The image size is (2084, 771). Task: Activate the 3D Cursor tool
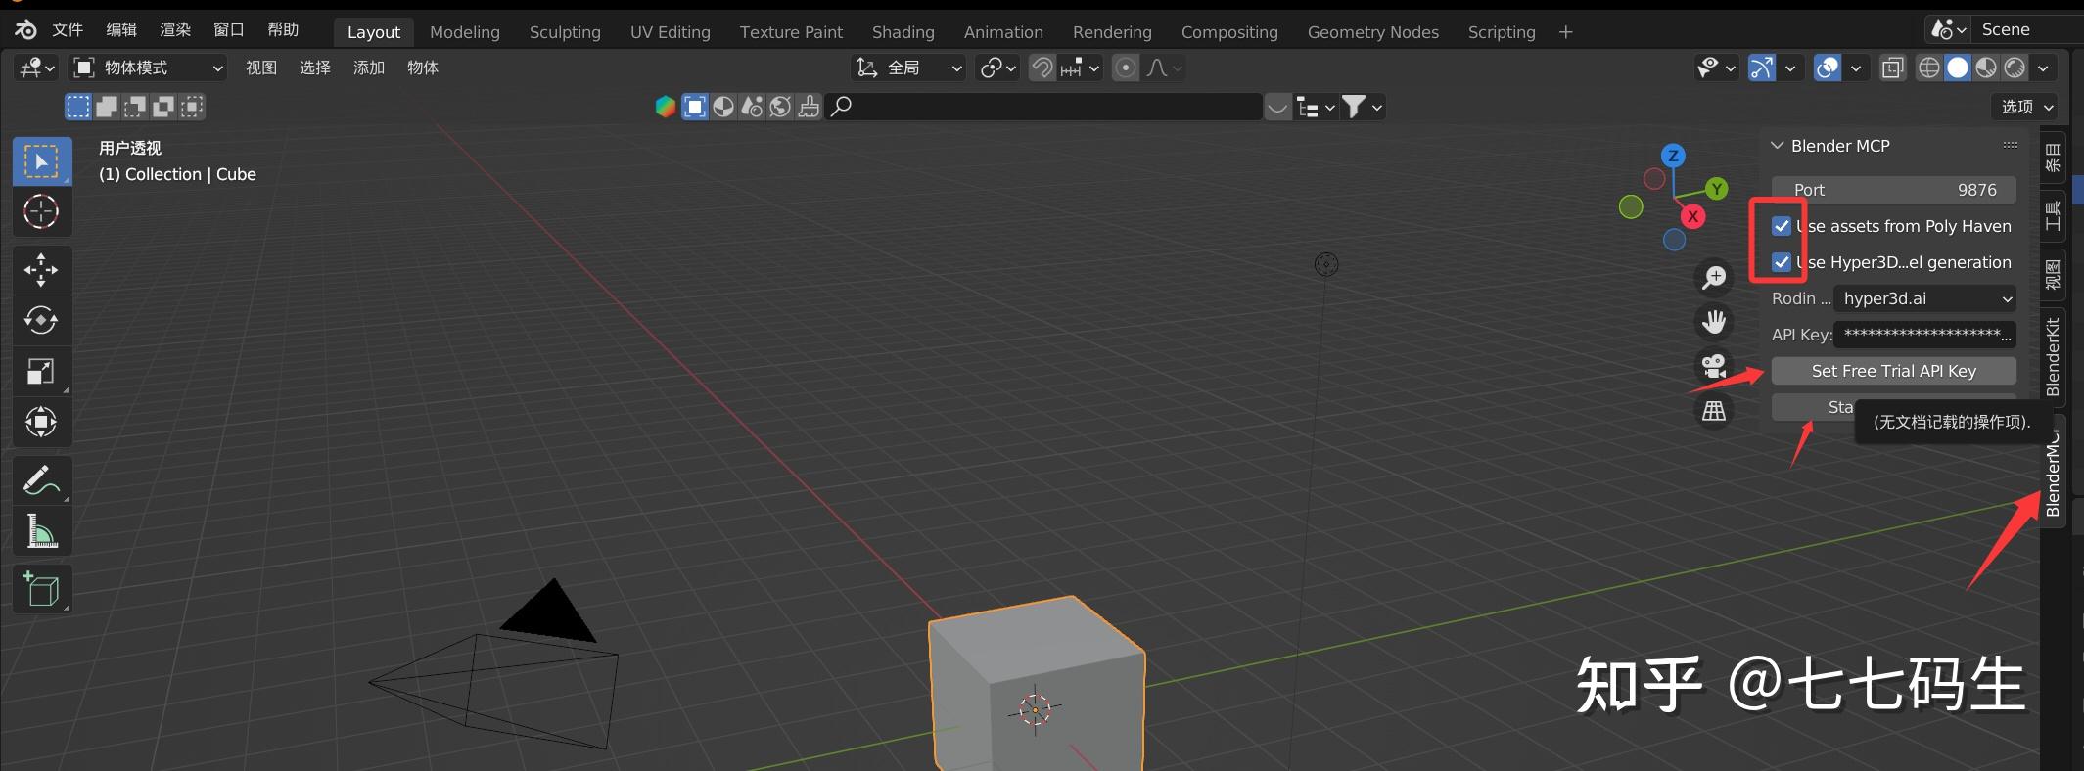[41, 211]
